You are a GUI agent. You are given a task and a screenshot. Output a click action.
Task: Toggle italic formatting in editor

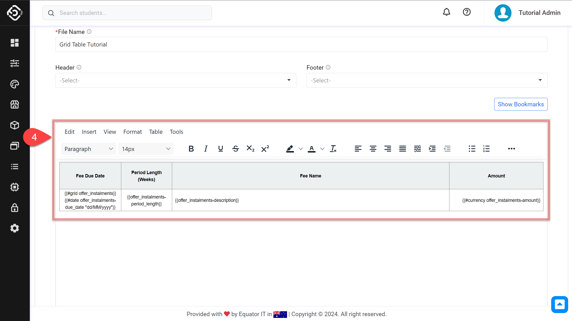[206, 149]
